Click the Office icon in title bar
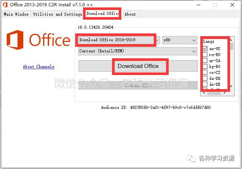 pyautogui.click(x=5, y=5)
